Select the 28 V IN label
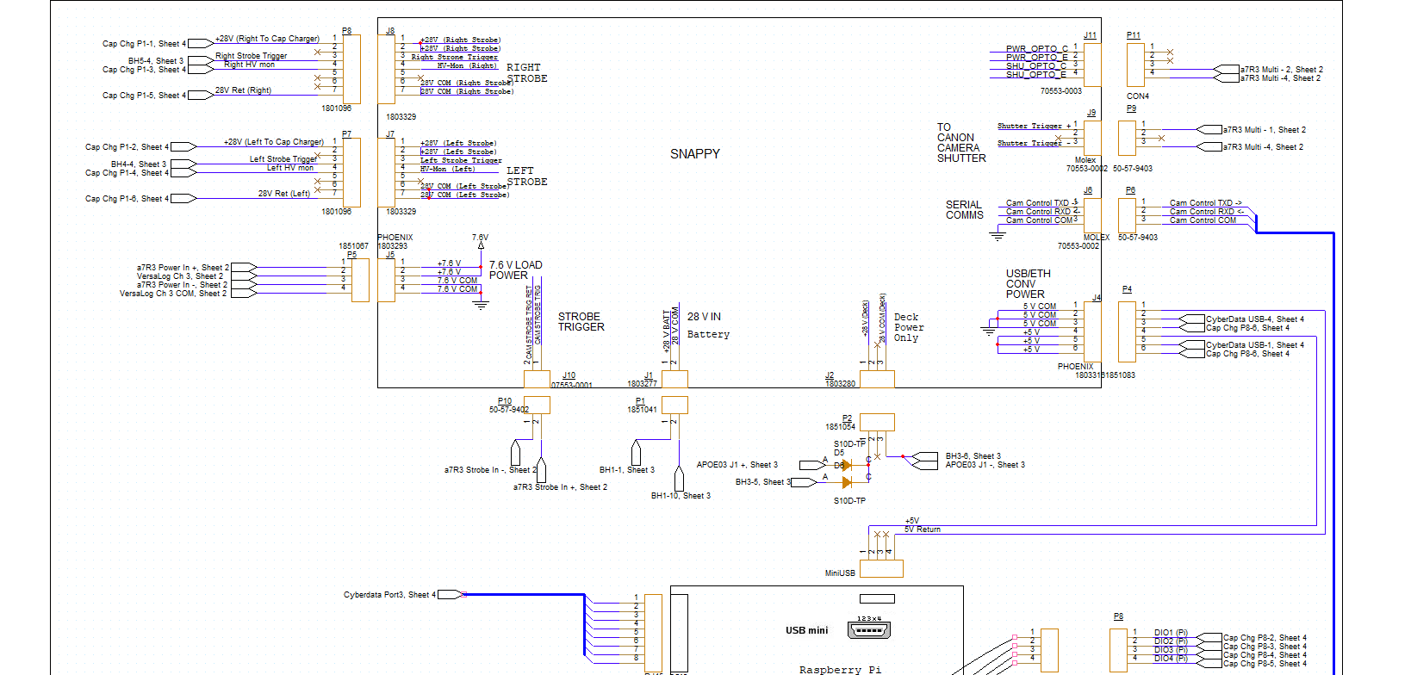Viewport: 1411px width, 675px height. click(704, 317)
